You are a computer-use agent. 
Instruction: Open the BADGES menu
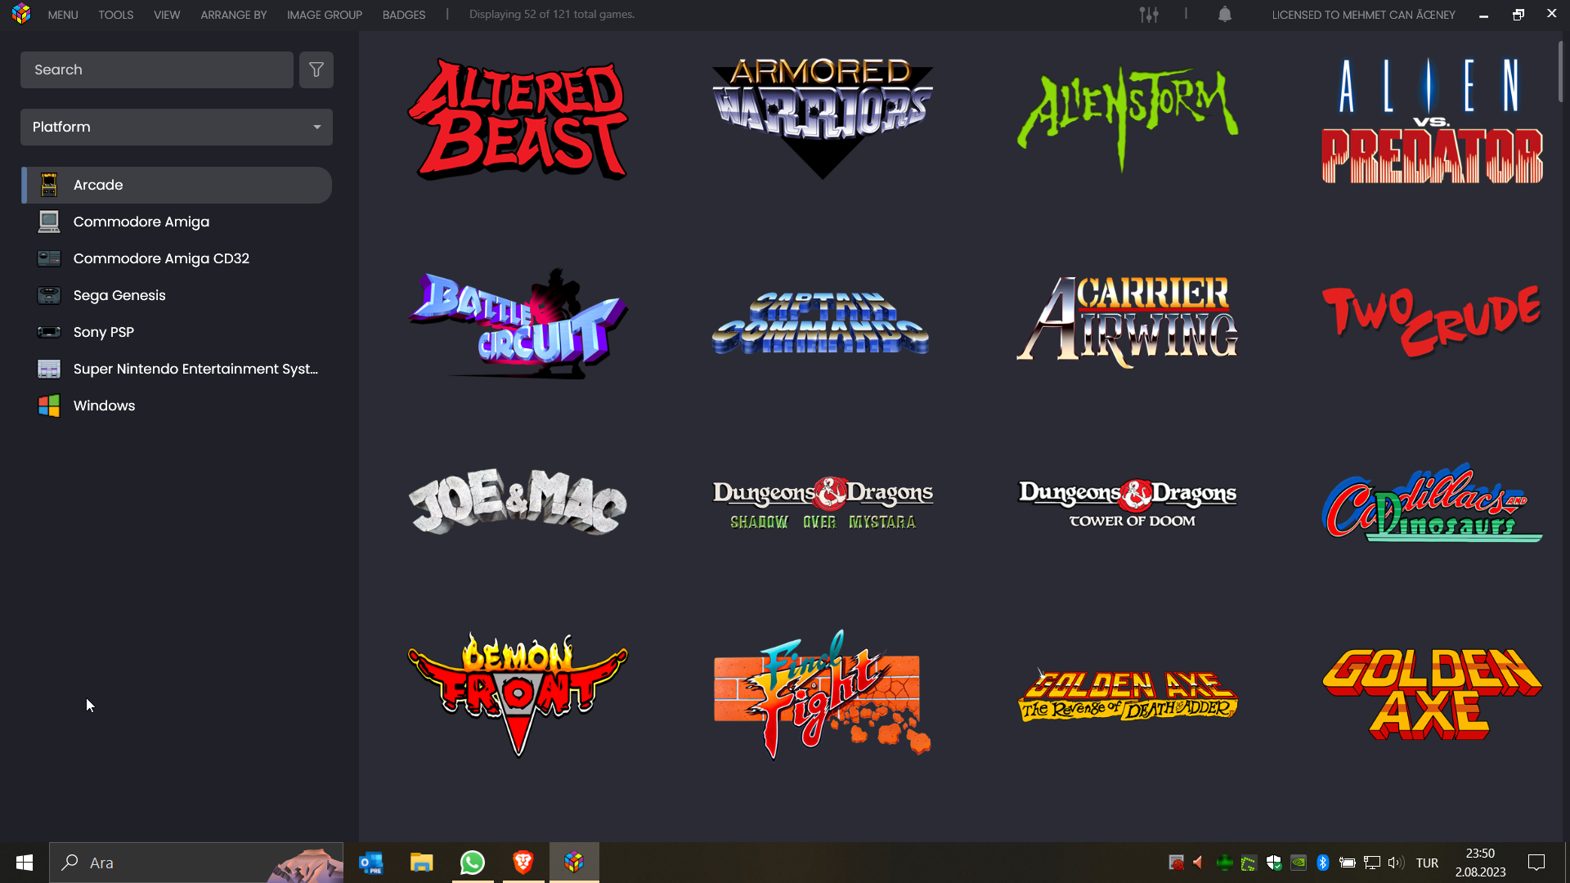click(x=404, y=15)
